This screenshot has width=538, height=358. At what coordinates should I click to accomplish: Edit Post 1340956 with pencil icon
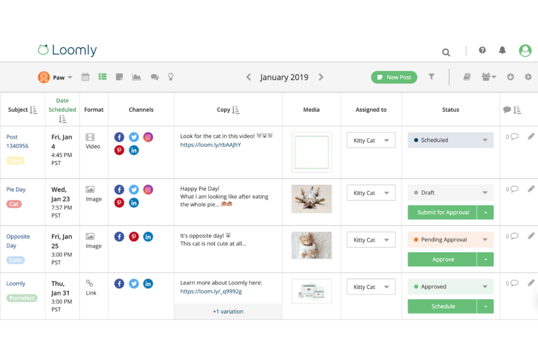tap(531, 137)
